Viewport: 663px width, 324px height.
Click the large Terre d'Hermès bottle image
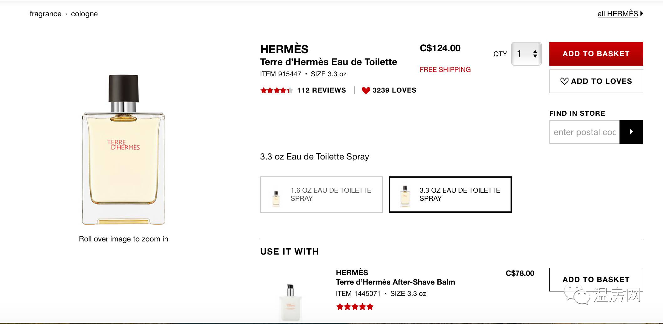coord(124,149)
